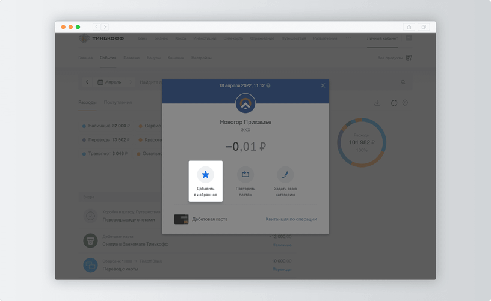Click ruble icon of Перевод между счетами

pos(90,216)
